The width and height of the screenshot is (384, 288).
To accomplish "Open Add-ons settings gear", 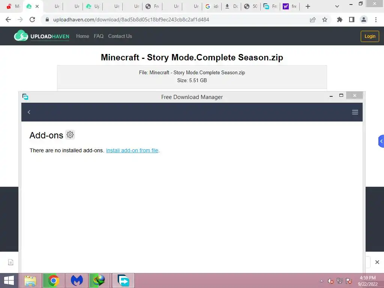I will point(70,135).
